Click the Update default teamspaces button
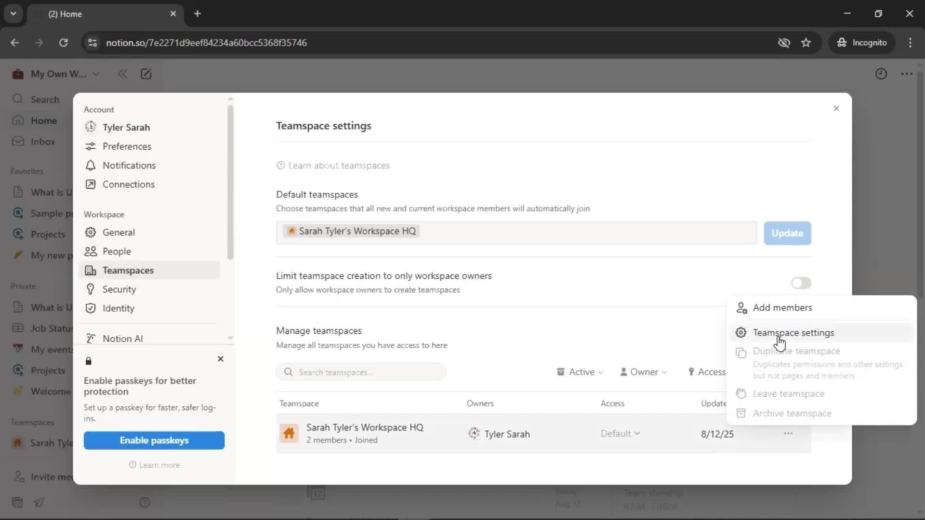Image resolution: width=925 pixels, height=520 pixels. (x=787, y=233)
